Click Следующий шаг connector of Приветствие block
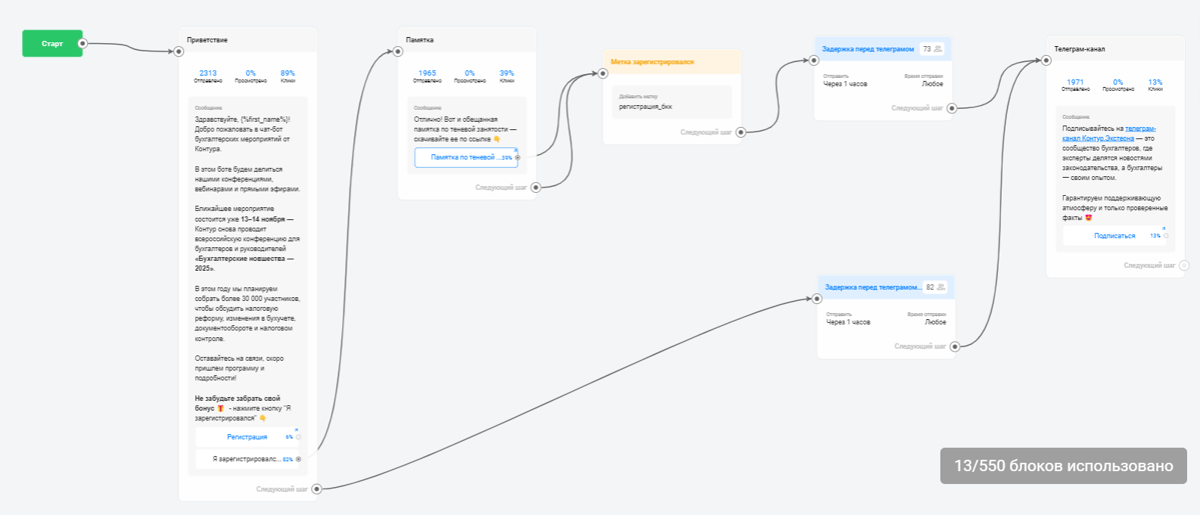 point(317,489)
